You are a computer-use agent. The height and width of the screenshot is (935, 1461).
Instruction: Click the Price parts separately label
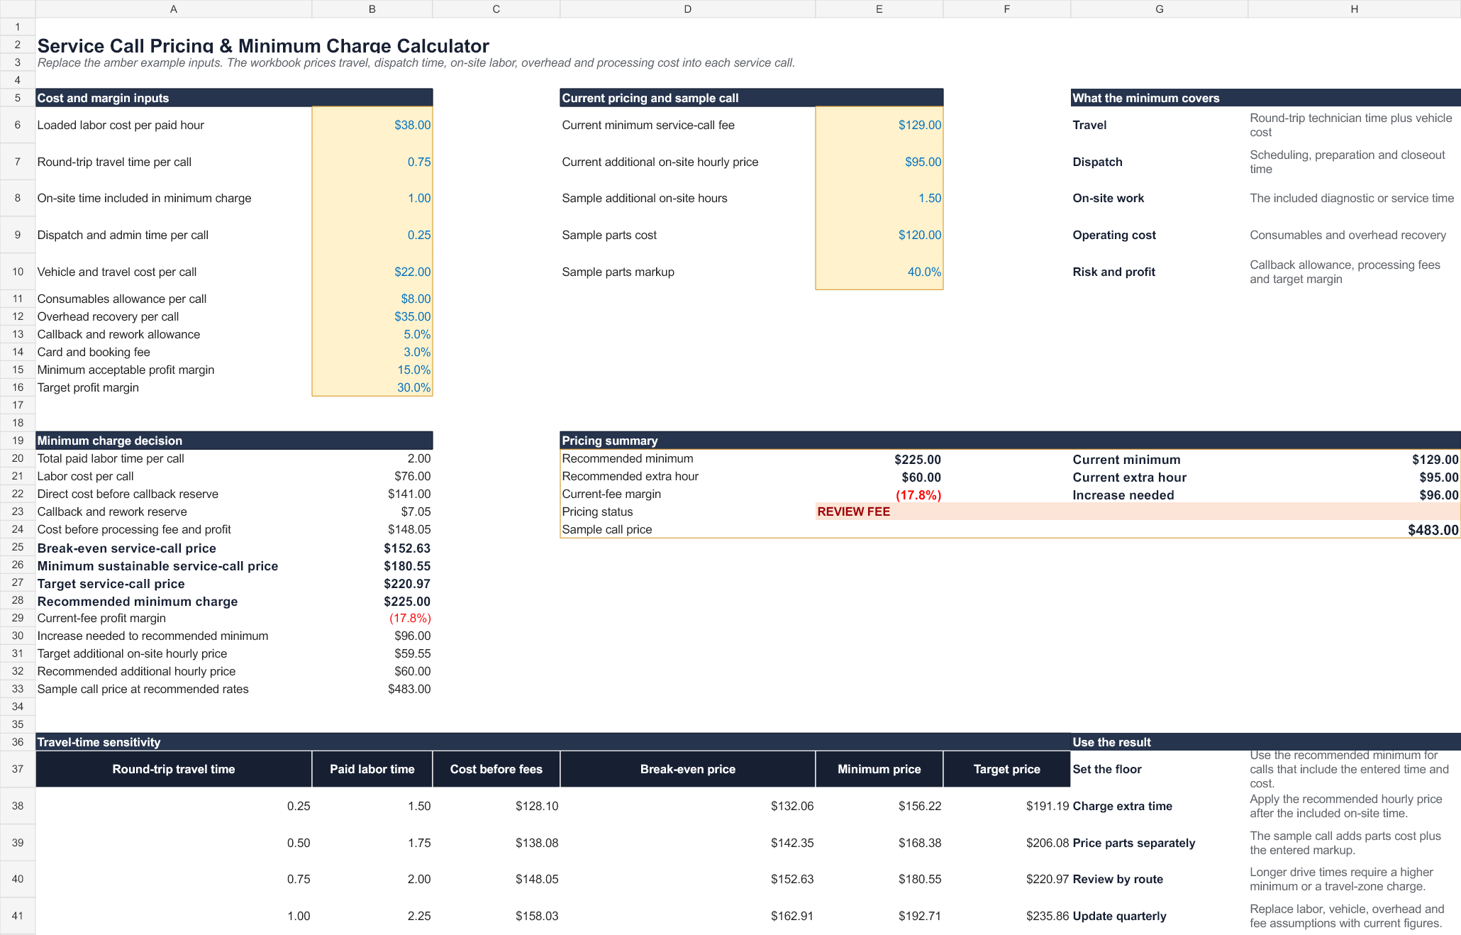tap(1134, 843)
